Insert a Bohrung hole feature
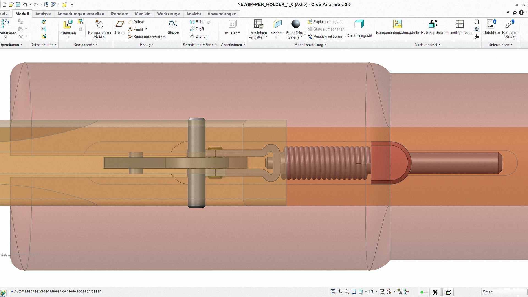Image resolution: width=528 pixels, height=297 pixels. tap(200, 22)
